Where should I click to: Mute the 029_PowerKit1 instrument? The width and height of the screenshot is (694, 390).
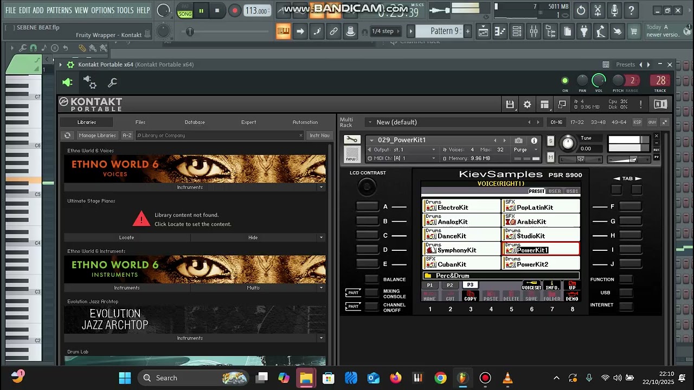tap(550, 158)
